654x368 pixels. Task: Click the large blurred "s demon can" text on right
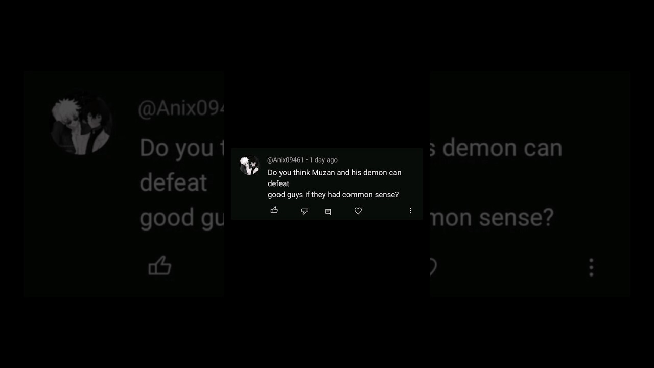496,148
